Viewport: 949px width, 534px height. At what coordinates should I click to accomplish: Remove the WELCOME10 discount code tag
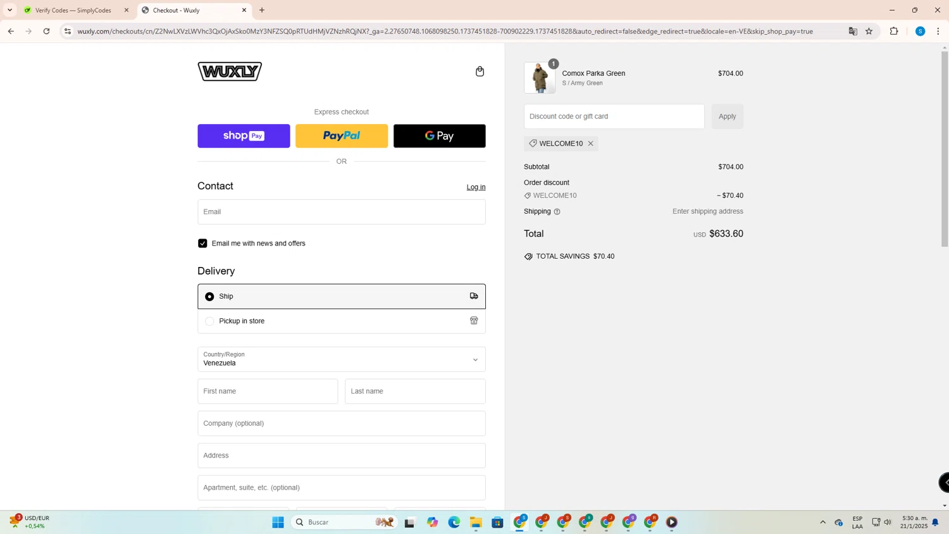[x=590, y=144]
